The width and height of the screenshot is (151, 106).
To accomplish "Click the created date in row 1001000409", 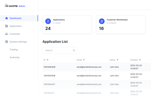I will pos(136,67).
